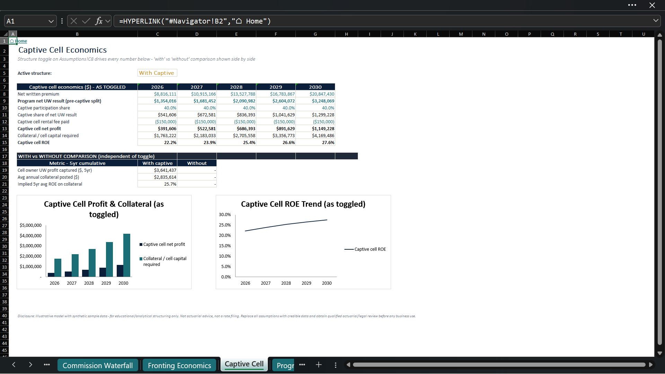Viewport: 665px width, 374px height.
Task: Open the sheet tab options vertical dots
Action: click(x=335, y=365)
